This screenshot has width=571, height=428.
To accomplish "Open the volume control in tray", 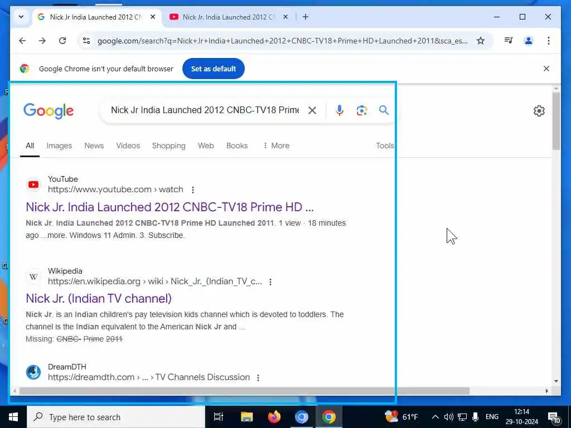I will point(449,417).
